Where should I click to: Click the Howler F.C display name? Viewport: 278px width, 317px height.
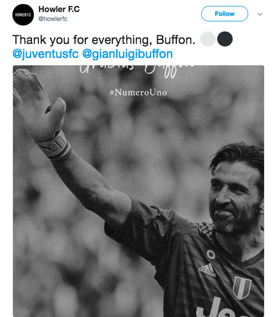(x=59, y=9)
